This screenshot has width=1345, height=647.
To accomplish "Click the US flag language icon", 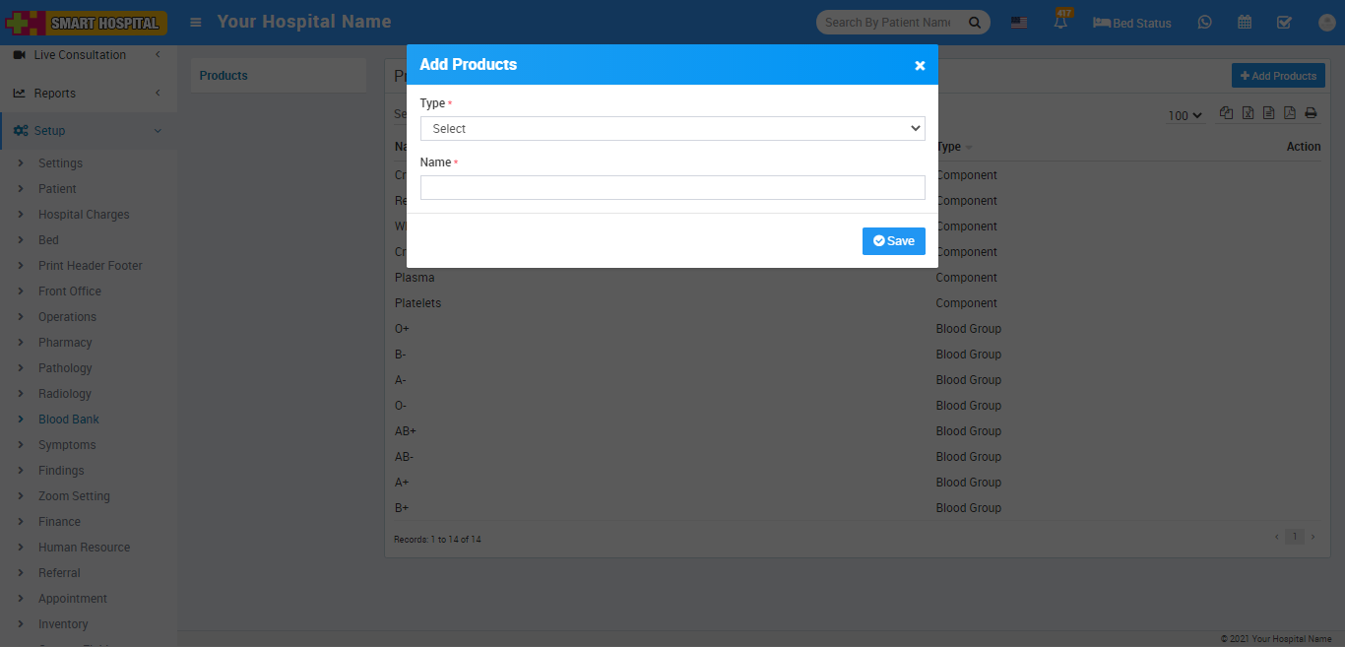I will click(x=1019, y=23).
